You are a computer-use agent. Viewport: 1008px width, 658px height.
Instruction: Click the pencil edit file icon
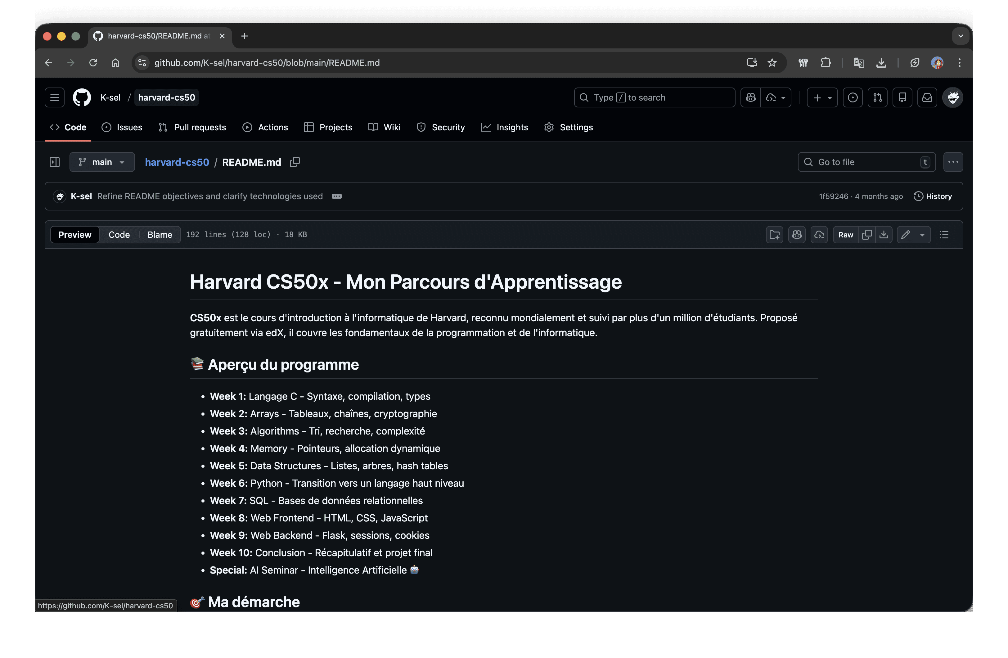coord(906,234)
